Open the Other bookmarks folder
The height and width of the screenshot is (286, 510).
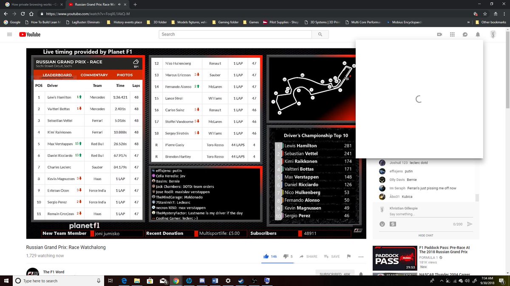click(x=490, y=22)
